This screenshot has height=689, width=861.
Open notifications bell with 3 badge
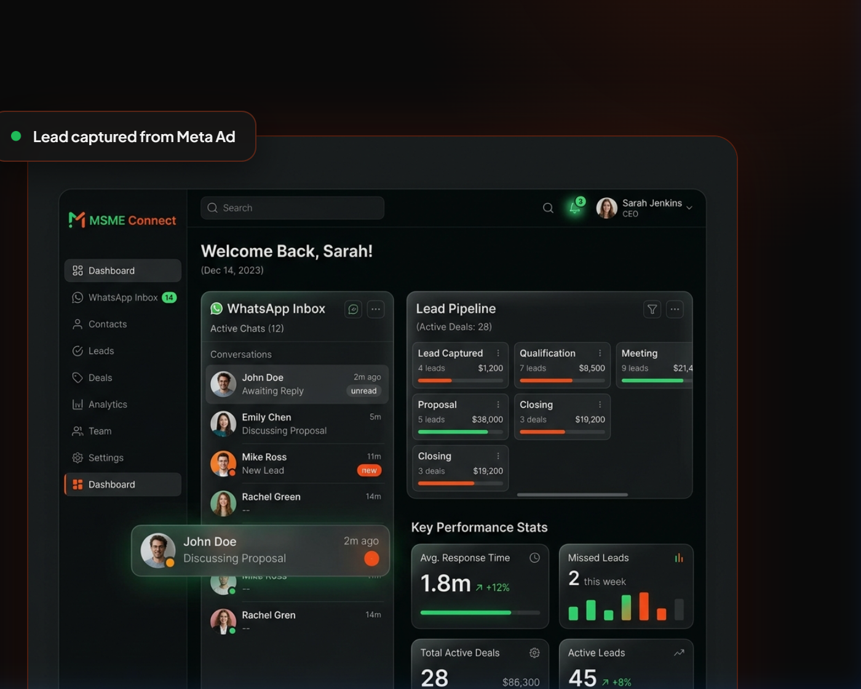(575, 207)
